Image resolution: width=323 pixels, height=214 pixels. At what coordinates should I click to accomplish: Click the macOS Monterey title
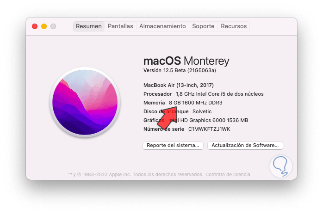[x=186, y=61]
